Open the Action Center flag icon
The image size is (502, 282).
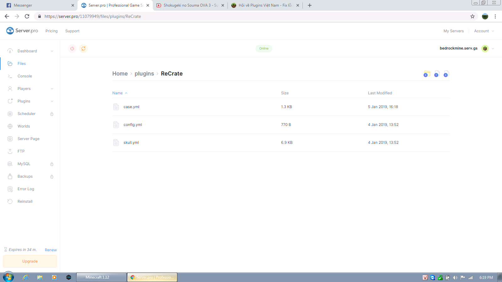(x=463, y=278)
